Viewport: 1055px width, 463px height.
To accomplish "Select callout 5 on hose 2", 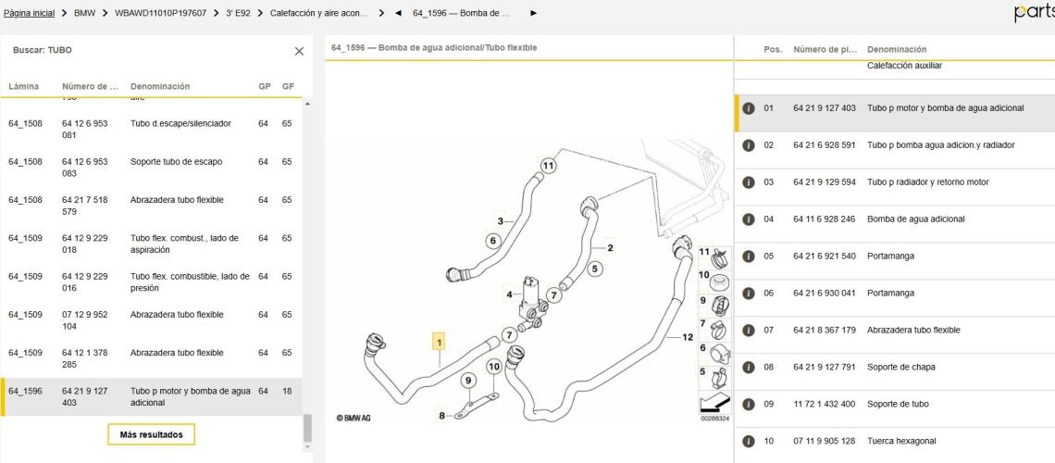I will 593,269.
